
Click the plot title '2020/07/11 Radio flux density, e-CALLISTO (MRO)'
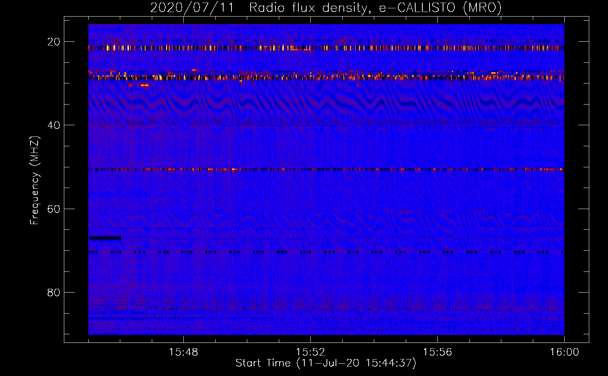click(x=326, y=8)
